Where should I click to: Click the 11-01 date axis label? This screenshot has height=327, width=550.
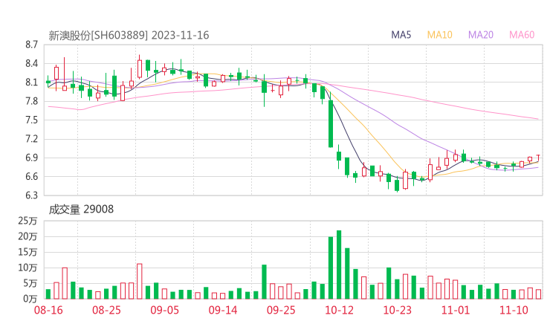[x=456, y=310]
